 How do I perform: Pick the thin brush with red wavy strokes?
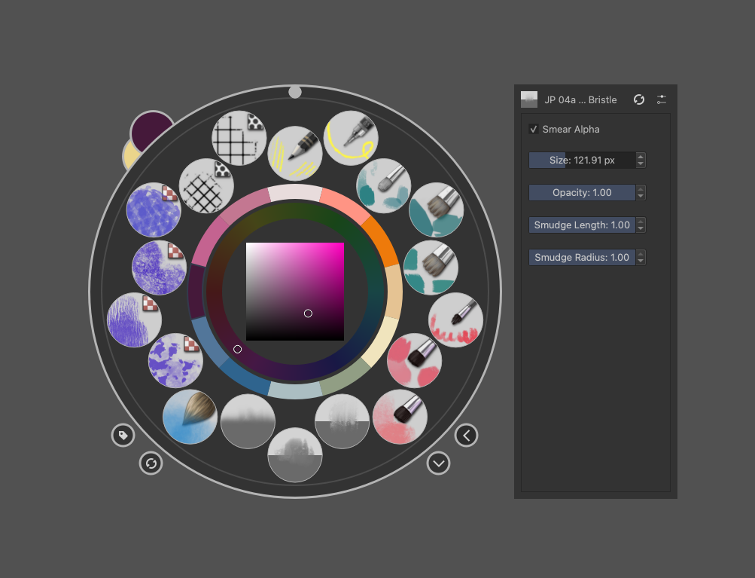click(x=455, y=320)
